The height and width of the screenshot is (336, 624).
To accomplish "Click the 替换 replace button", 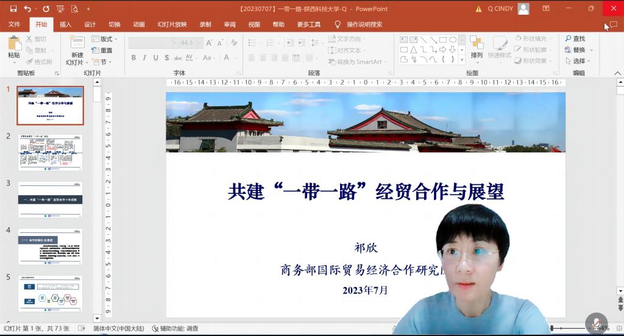I will click(x=575, y=50).
